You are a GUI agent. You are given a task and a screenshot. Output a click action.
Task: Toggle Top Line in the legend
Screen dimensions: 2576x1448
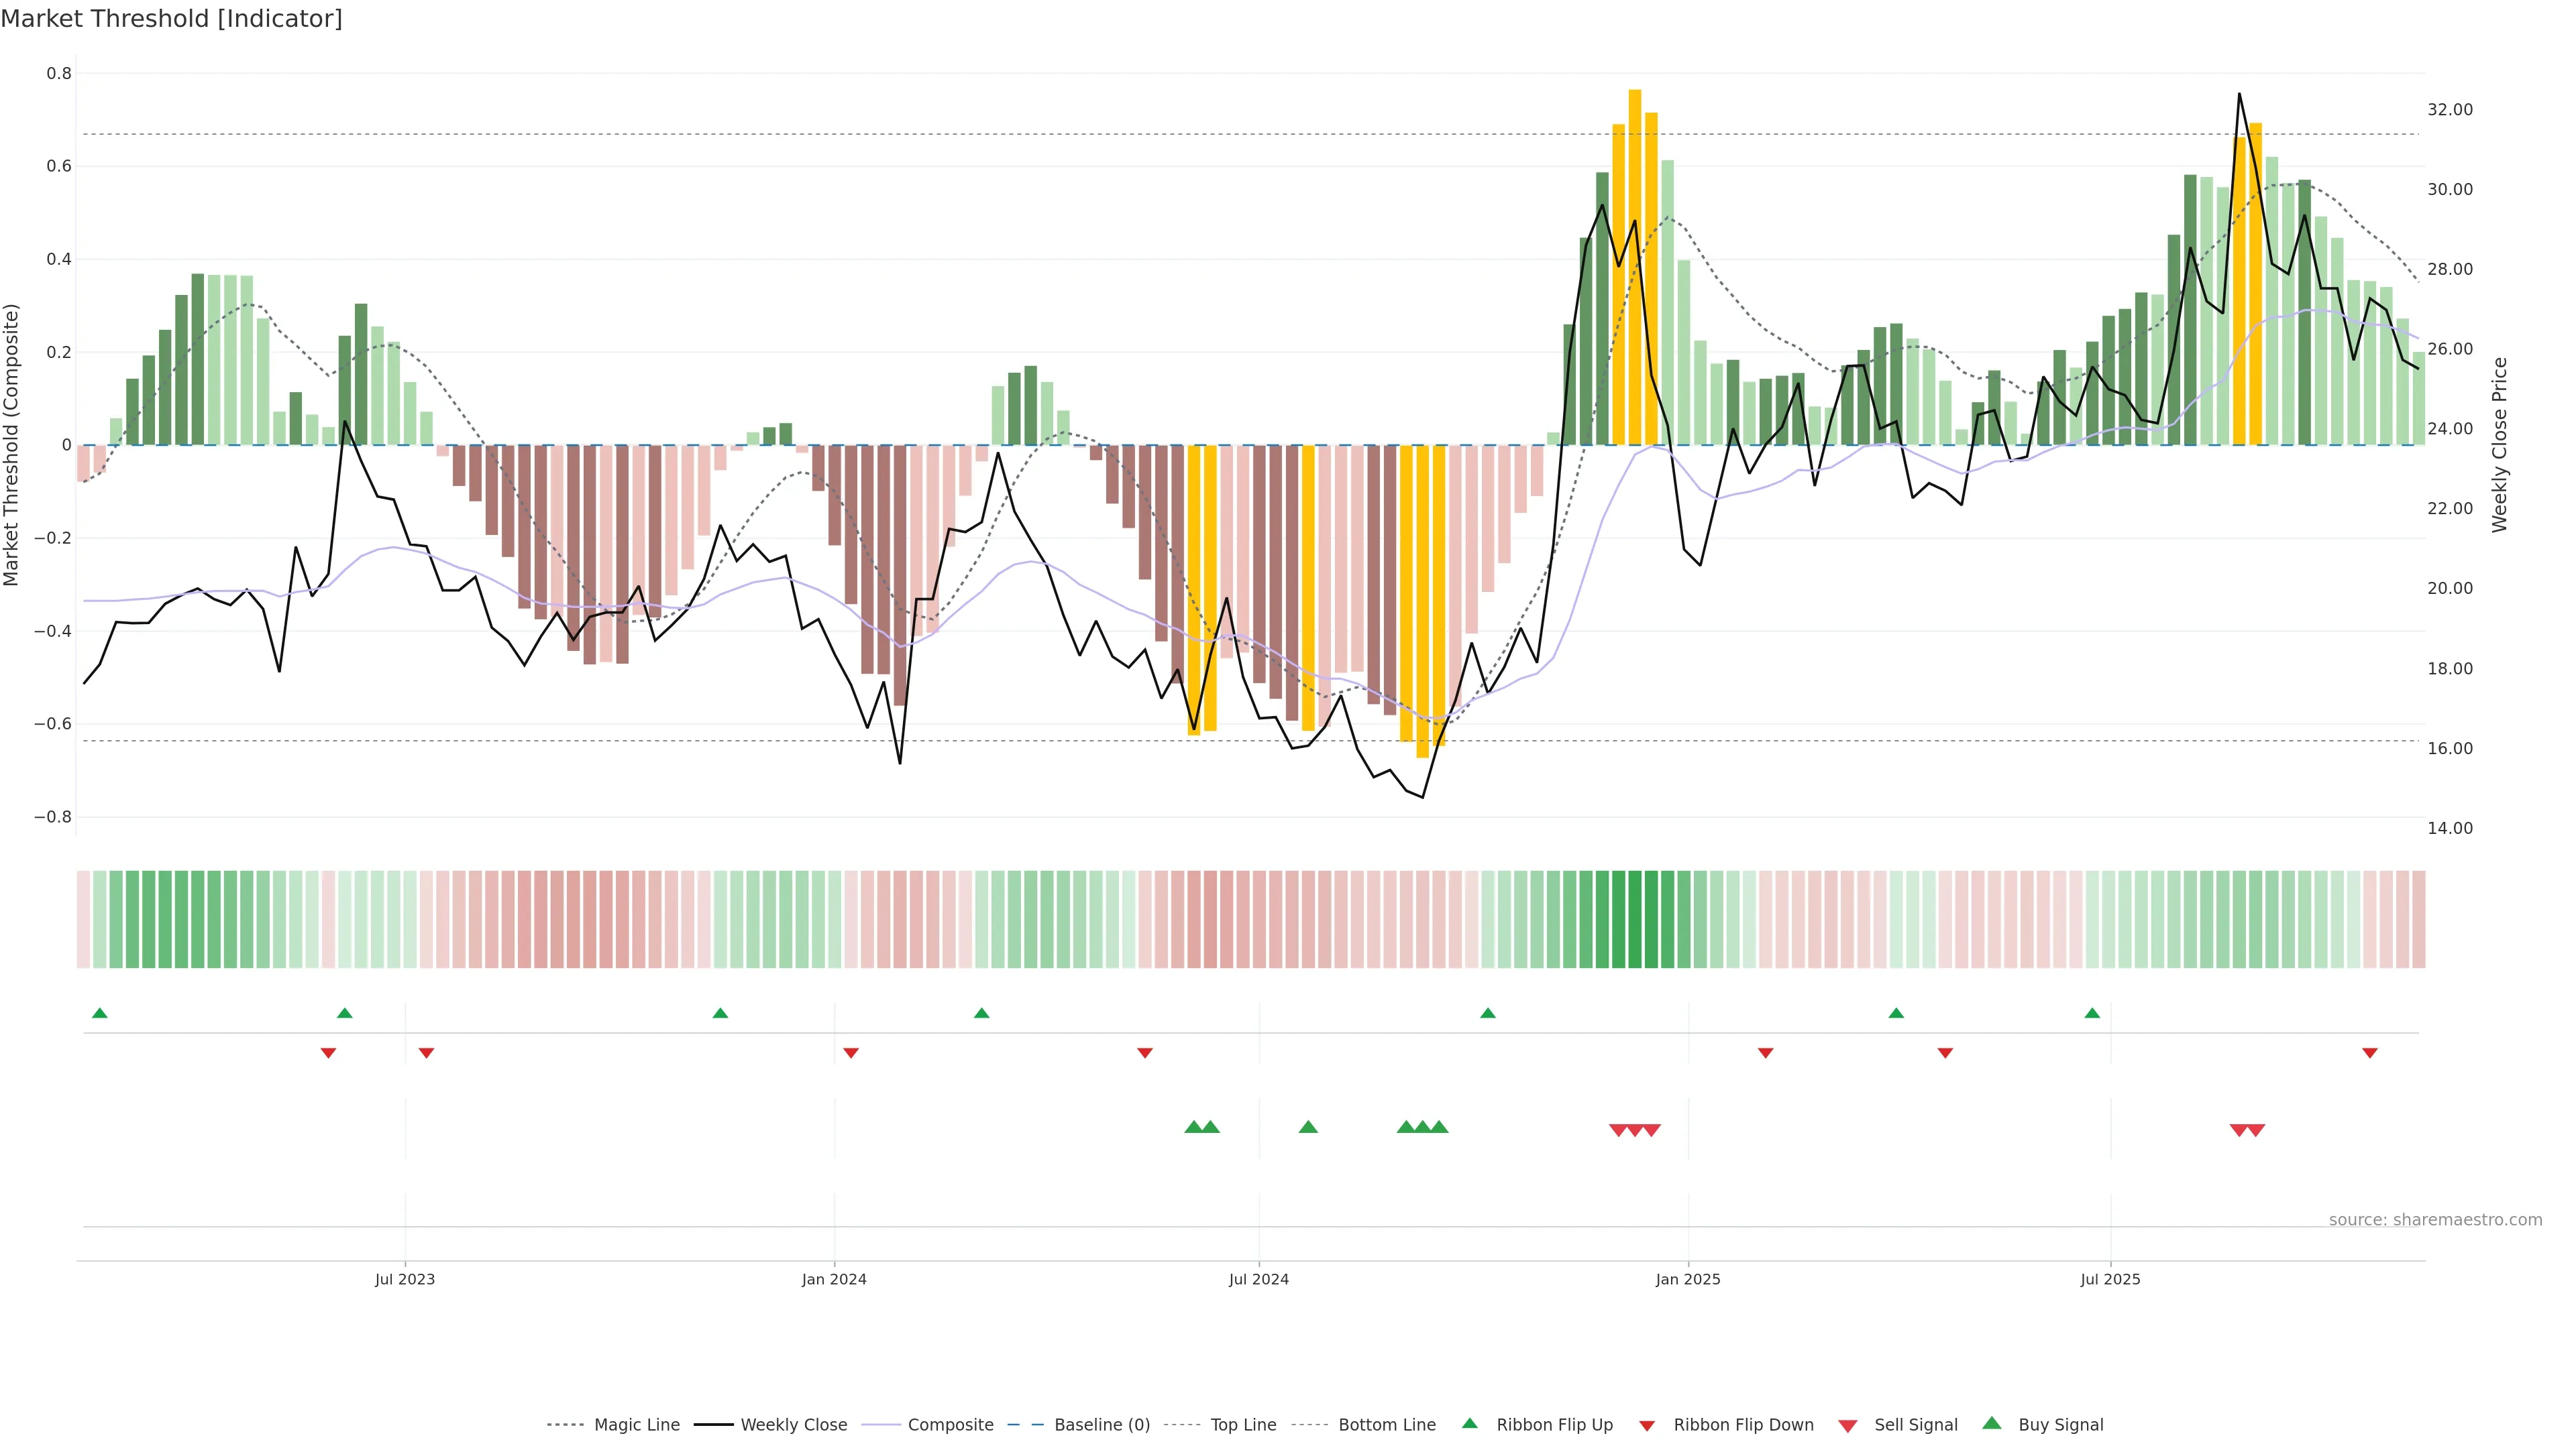point(1243,1425)
